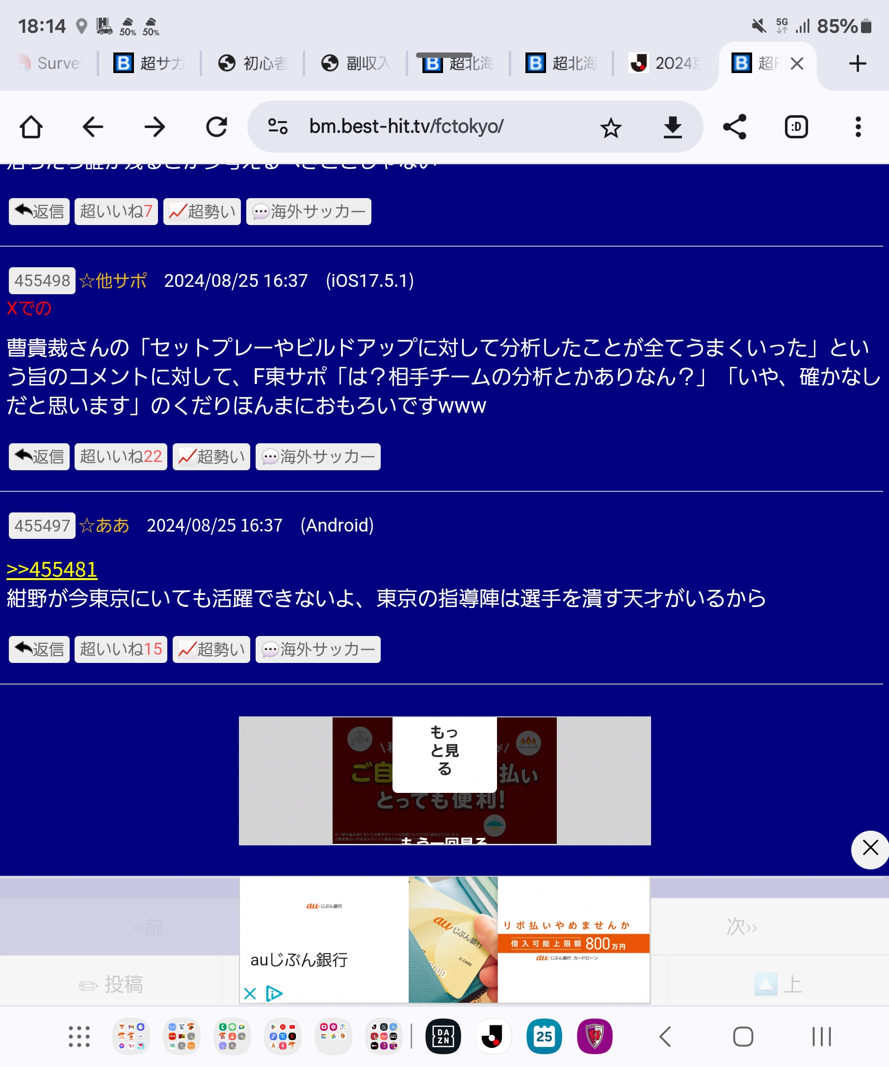Share the page via share icon
Image resolution: width=889 pixels, height=1067 pixels.
pos(734,127)
